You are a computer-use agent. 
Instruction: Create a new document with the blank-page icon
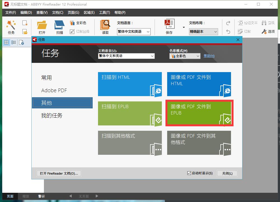pos(25,23)
